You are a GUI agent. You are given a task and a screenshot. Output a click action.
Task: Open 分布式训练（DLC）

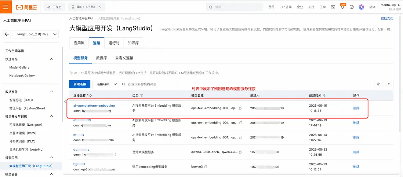(22, 141)
